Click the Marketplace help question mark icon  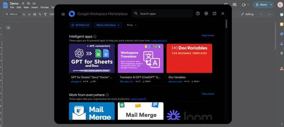click(x=198, y=13)
